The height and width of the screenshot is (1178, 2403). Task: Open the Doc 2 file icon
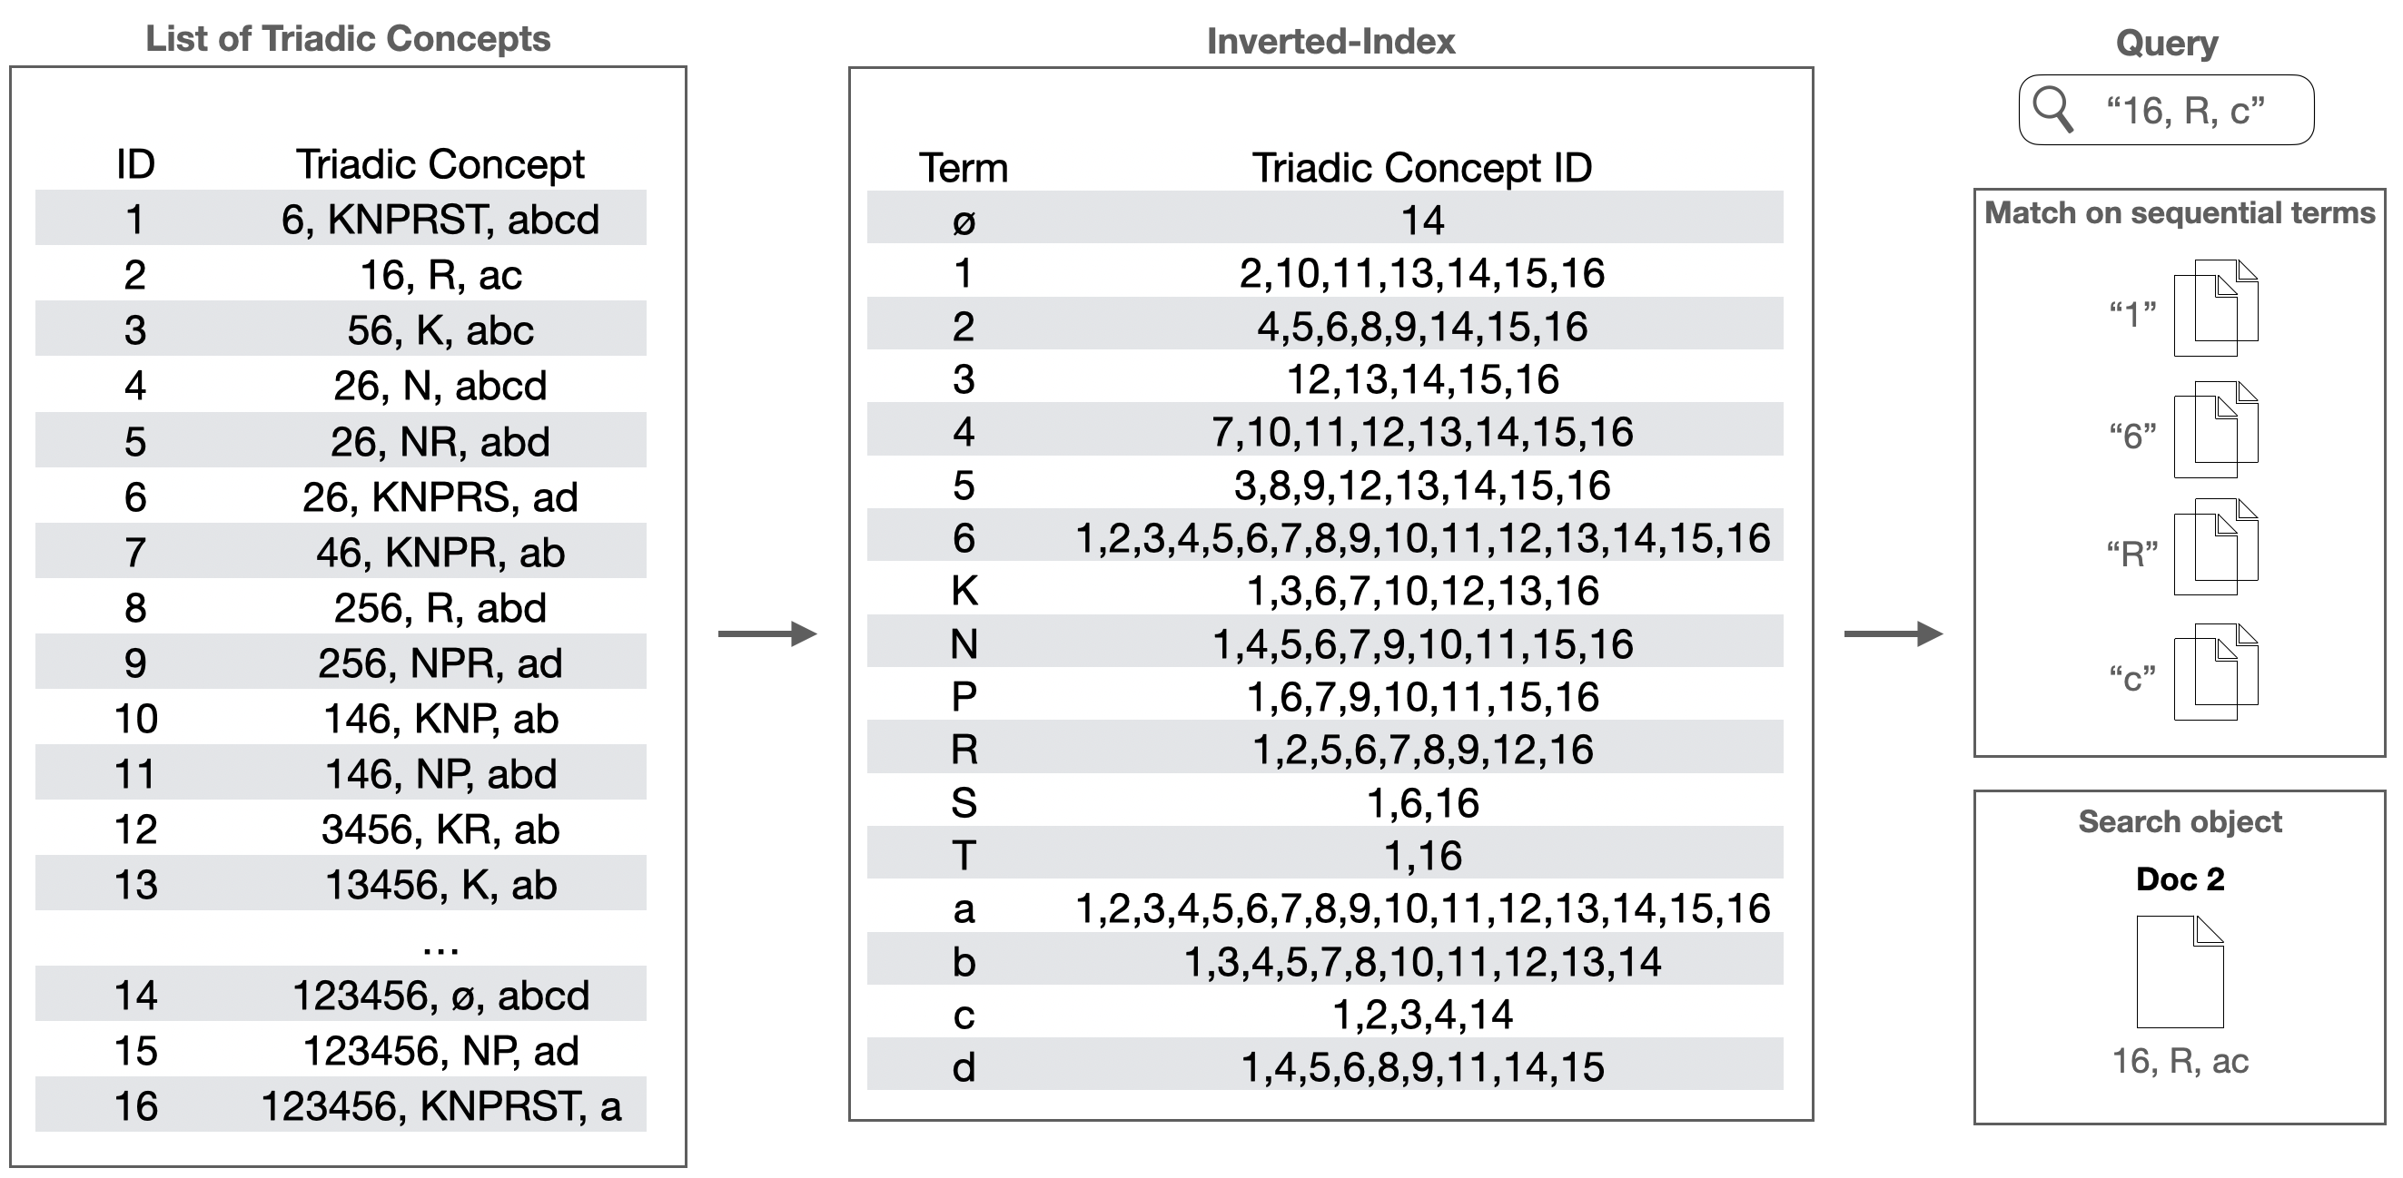pyautogui.click(x=2180, y=971)
